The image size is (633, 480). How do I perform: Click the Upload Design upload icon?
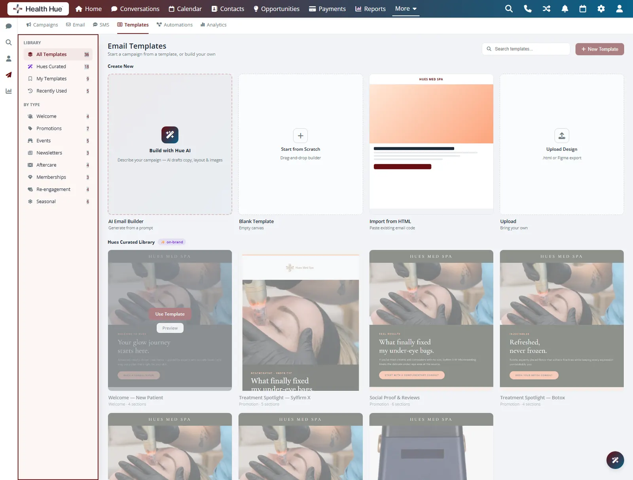tap(562, 136)
